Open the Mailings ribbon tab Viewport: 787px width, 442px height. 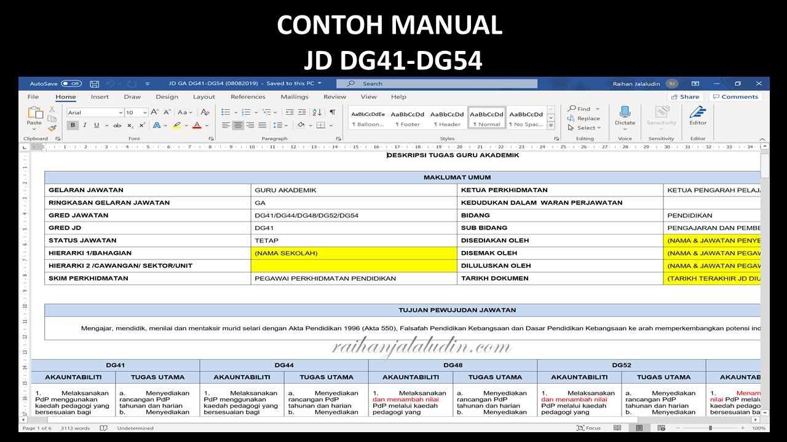pyautogui.click(x=295, y=96)
